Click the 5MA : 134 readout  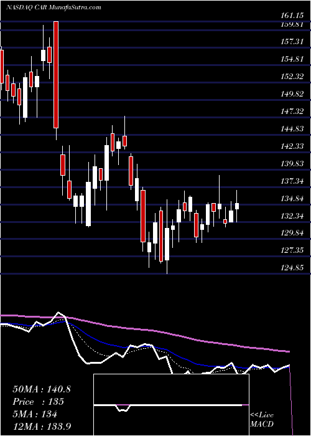coord(35,414)
